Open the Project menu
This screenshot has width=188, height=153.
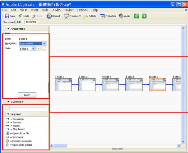click(x=69, y=10)
